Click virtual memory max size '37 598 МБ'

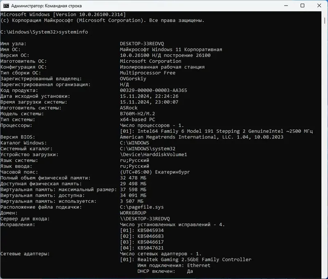133,190
